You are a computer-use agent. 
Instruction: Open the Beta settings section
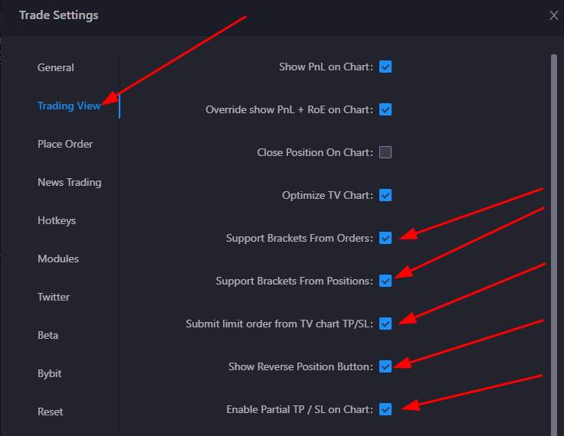pyautogui.click(x=48, y=336)
